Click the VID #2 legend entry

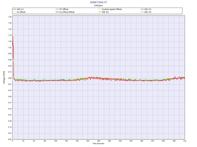pos(146,9)
